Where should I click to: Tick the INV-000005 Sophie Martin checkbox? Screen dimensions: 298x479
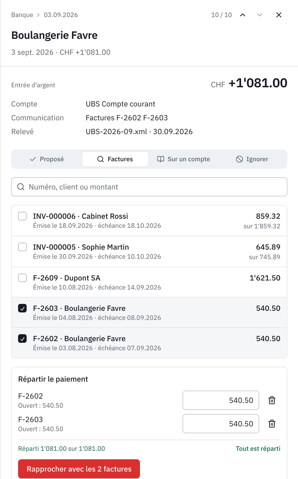coord(22,247)
